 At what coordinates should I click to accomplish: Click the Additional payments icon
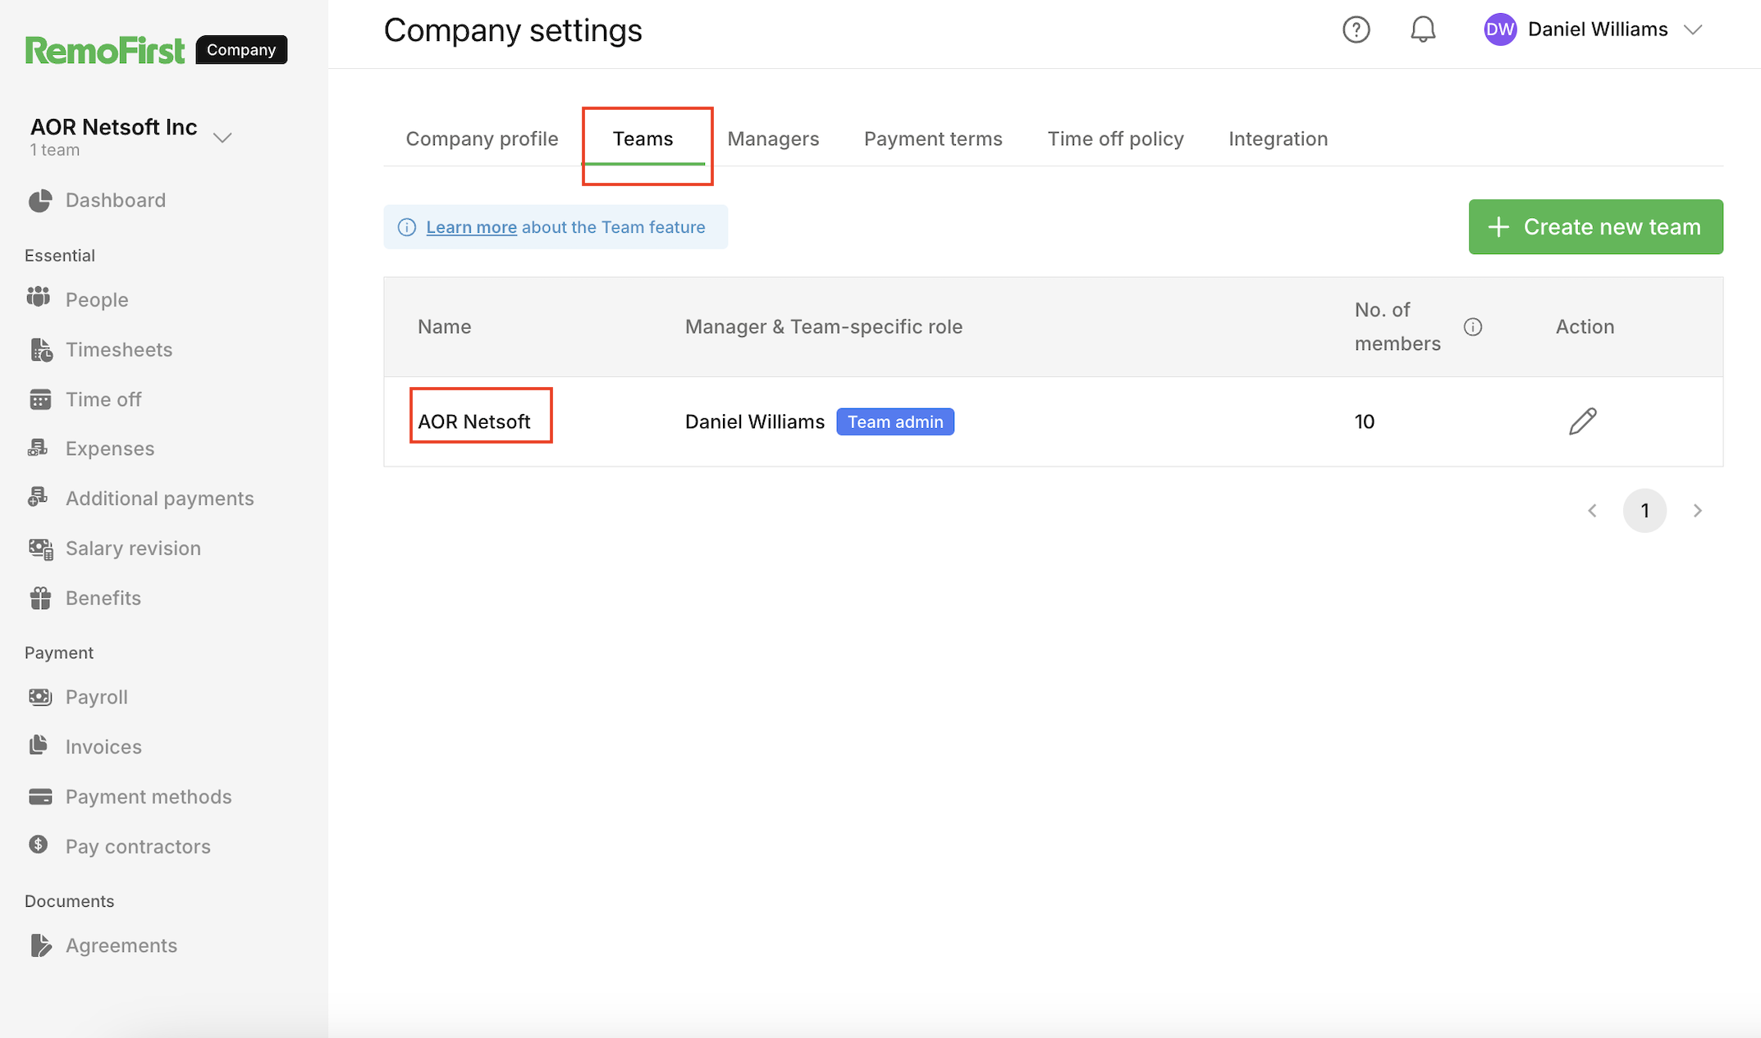(x=39, y=498)
